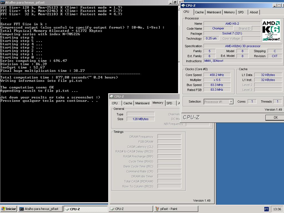Open the Iniciar start button
Viewport: 284px width, 213px height.
pyautogui.click(x=9, y=209)
